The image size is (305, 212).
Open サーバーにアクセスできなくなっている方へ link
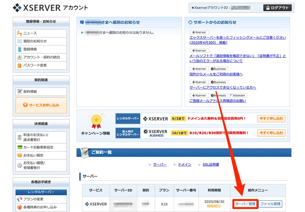223,88
